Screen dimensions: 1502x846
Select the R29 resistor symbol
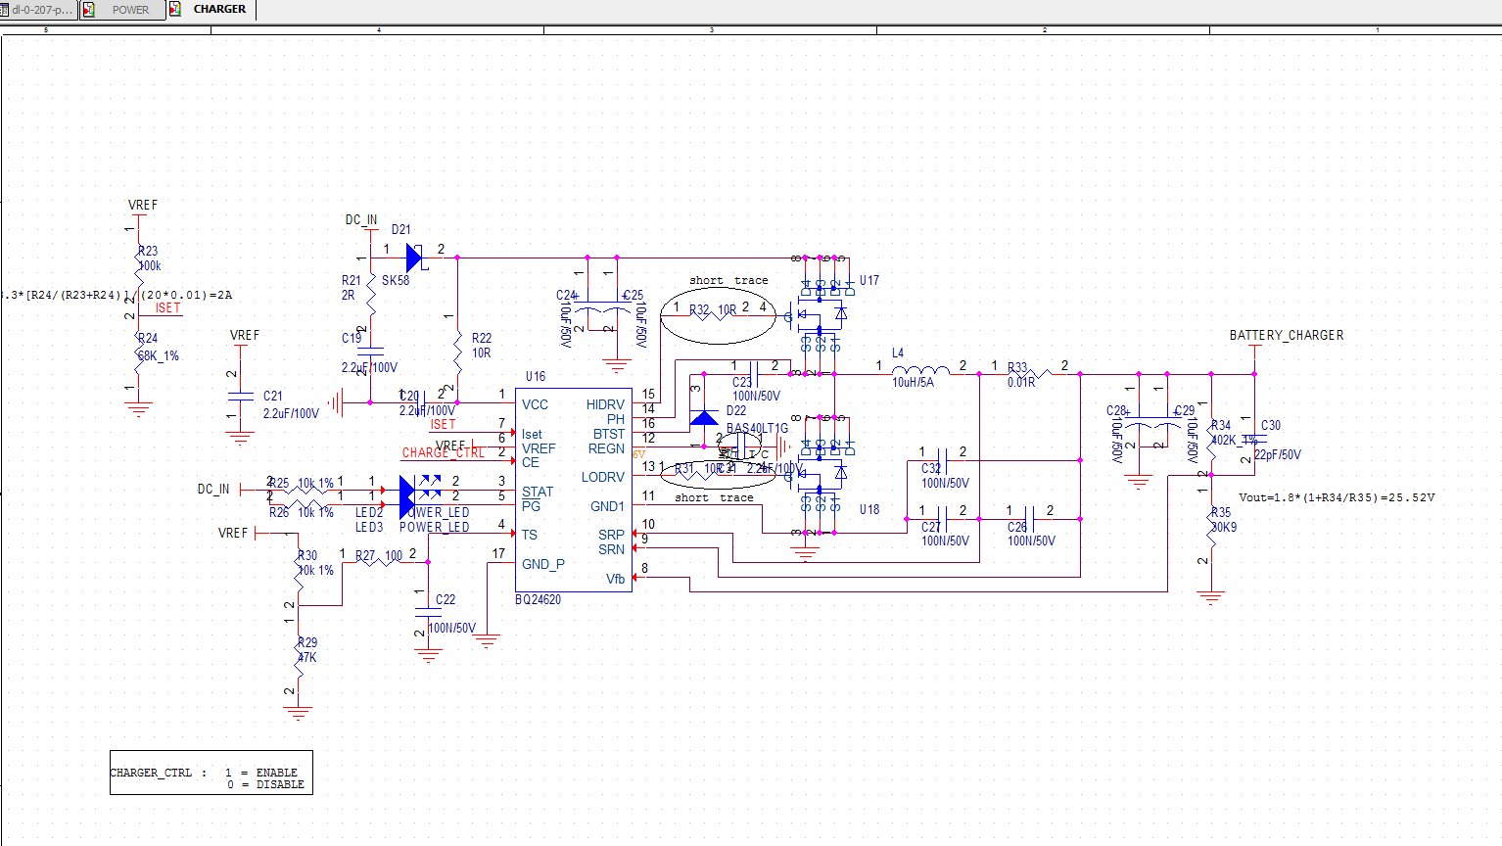coord(299,656)
